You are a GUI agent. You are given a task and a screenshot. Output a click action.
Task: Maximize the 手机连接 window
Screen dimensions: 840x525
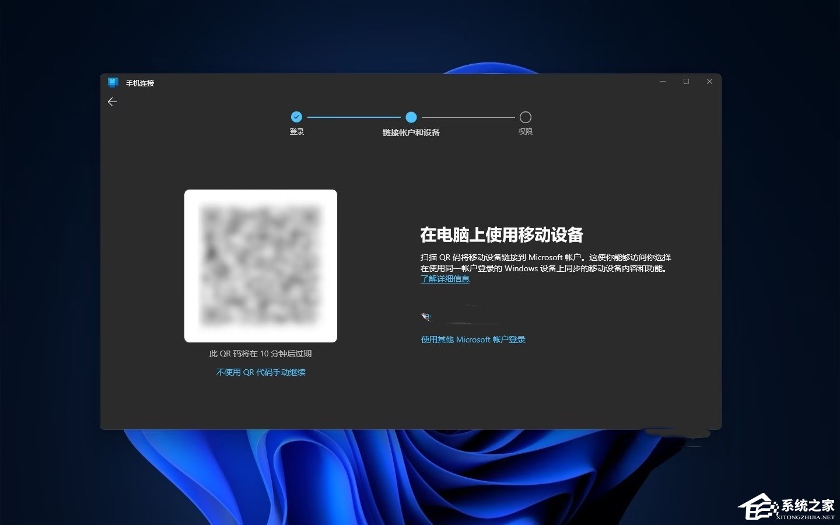click(687, 82)
